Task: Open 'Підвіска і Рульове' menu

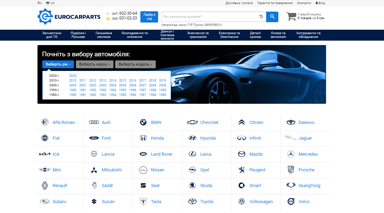Action: point(78,35)
